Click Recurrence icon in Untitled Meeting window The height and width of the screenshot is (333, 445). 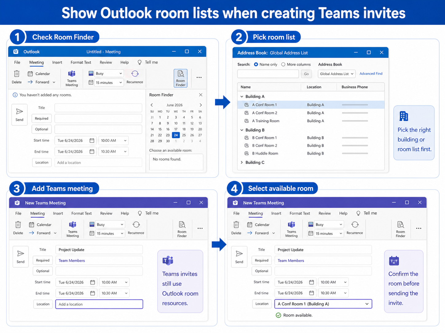coord(135,74)
